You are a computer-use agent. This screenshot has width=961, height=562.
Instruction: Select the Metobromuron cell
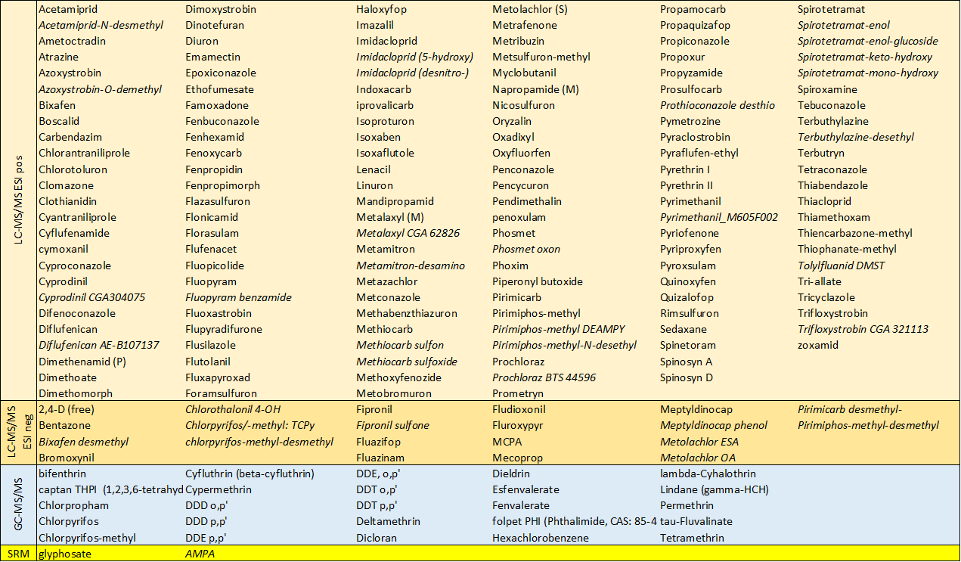[x=394, y=393]
